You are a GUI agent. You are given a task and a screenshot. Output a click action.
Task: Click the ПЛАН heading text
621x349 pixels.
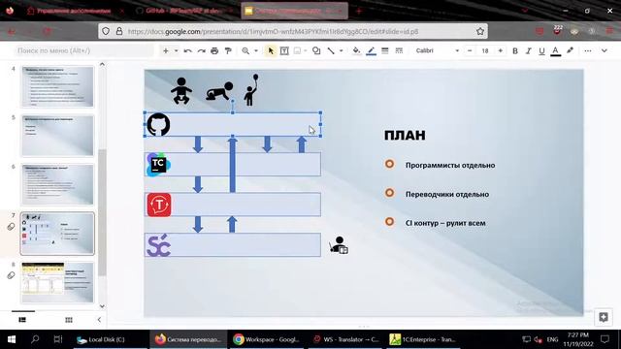(x=405, y=135)
